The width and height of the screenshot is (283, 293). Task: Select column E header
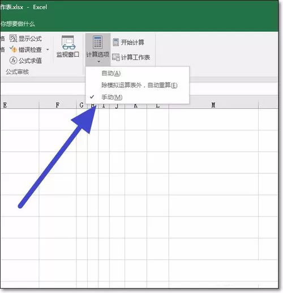pos(19,105)
